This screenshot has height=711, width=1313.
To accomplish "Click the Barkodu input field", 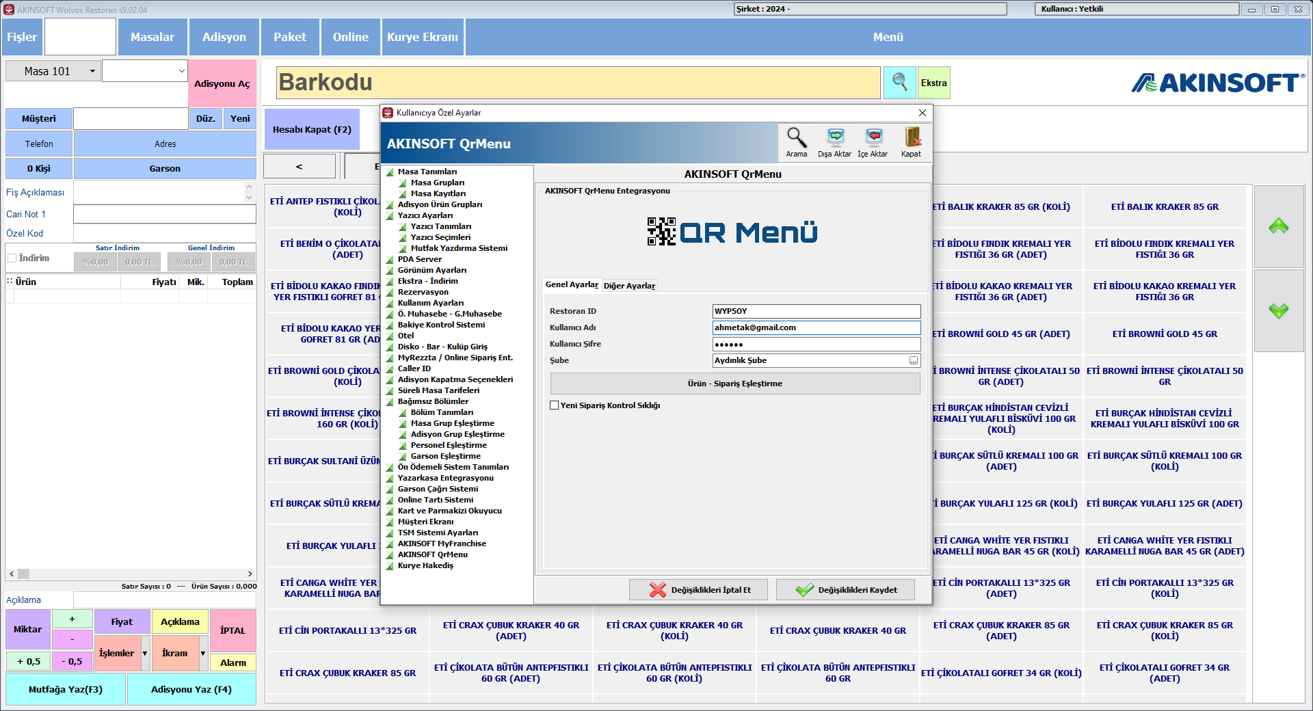I will pos(579,83).
